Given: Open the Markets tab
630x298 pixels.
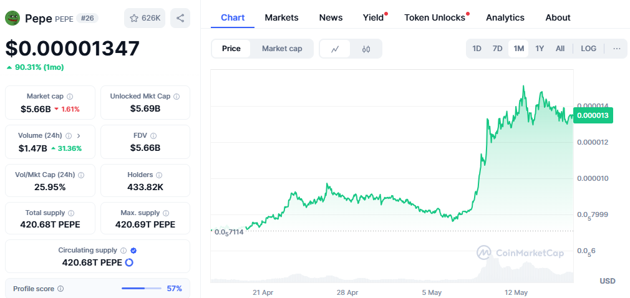Looking at the screenshot, I should point(282,17).
